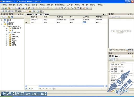Click the Save toolbar icon
This screenshot has width=134, height=97.
coord(16,8)
